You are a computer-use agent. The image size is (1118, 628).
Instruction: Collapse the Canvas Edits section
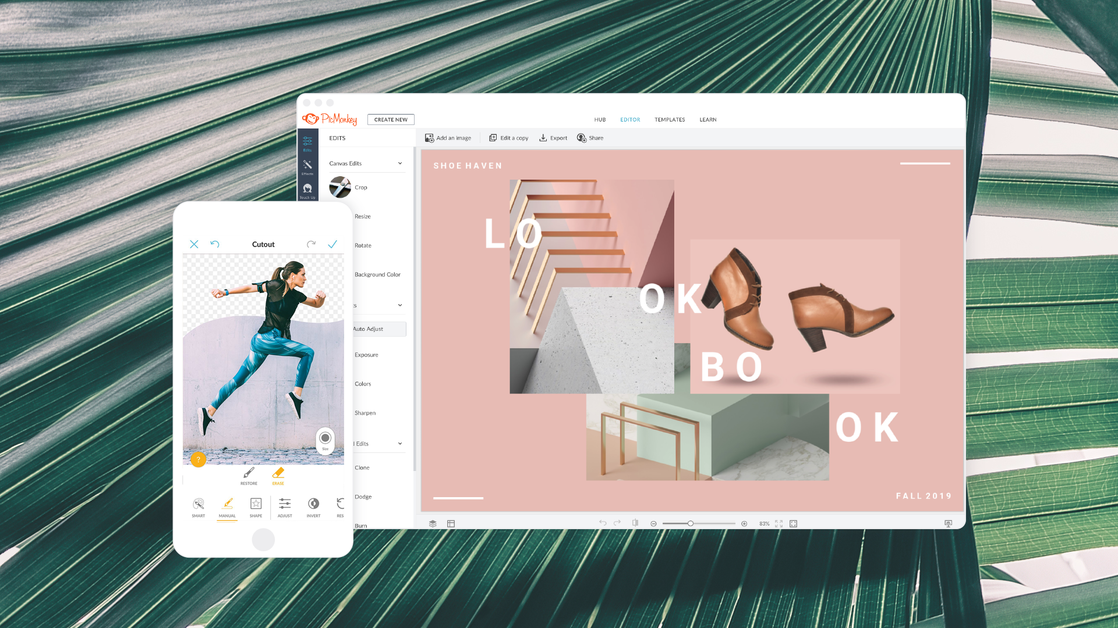click(x=400, y=163)
